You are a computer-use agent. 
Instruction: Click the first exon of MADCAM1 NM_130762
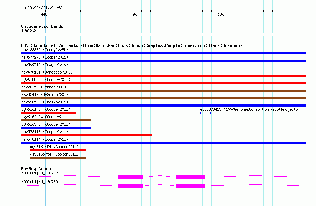(131, 177)
